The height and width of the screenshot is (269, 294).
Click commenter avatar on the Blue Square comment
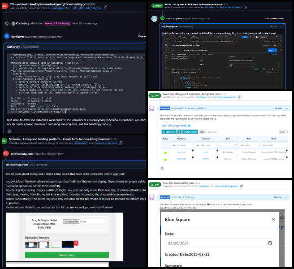coord(151,197)
